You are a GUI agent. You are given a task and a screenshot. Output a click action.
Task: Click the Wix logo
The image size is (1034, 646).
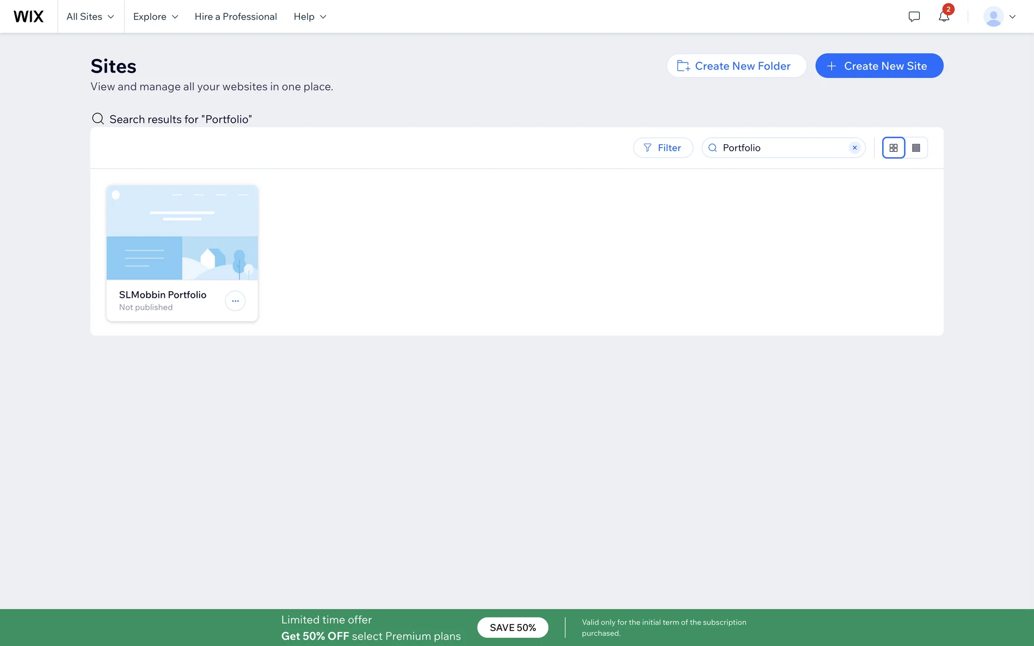click(x=29, y=17)
